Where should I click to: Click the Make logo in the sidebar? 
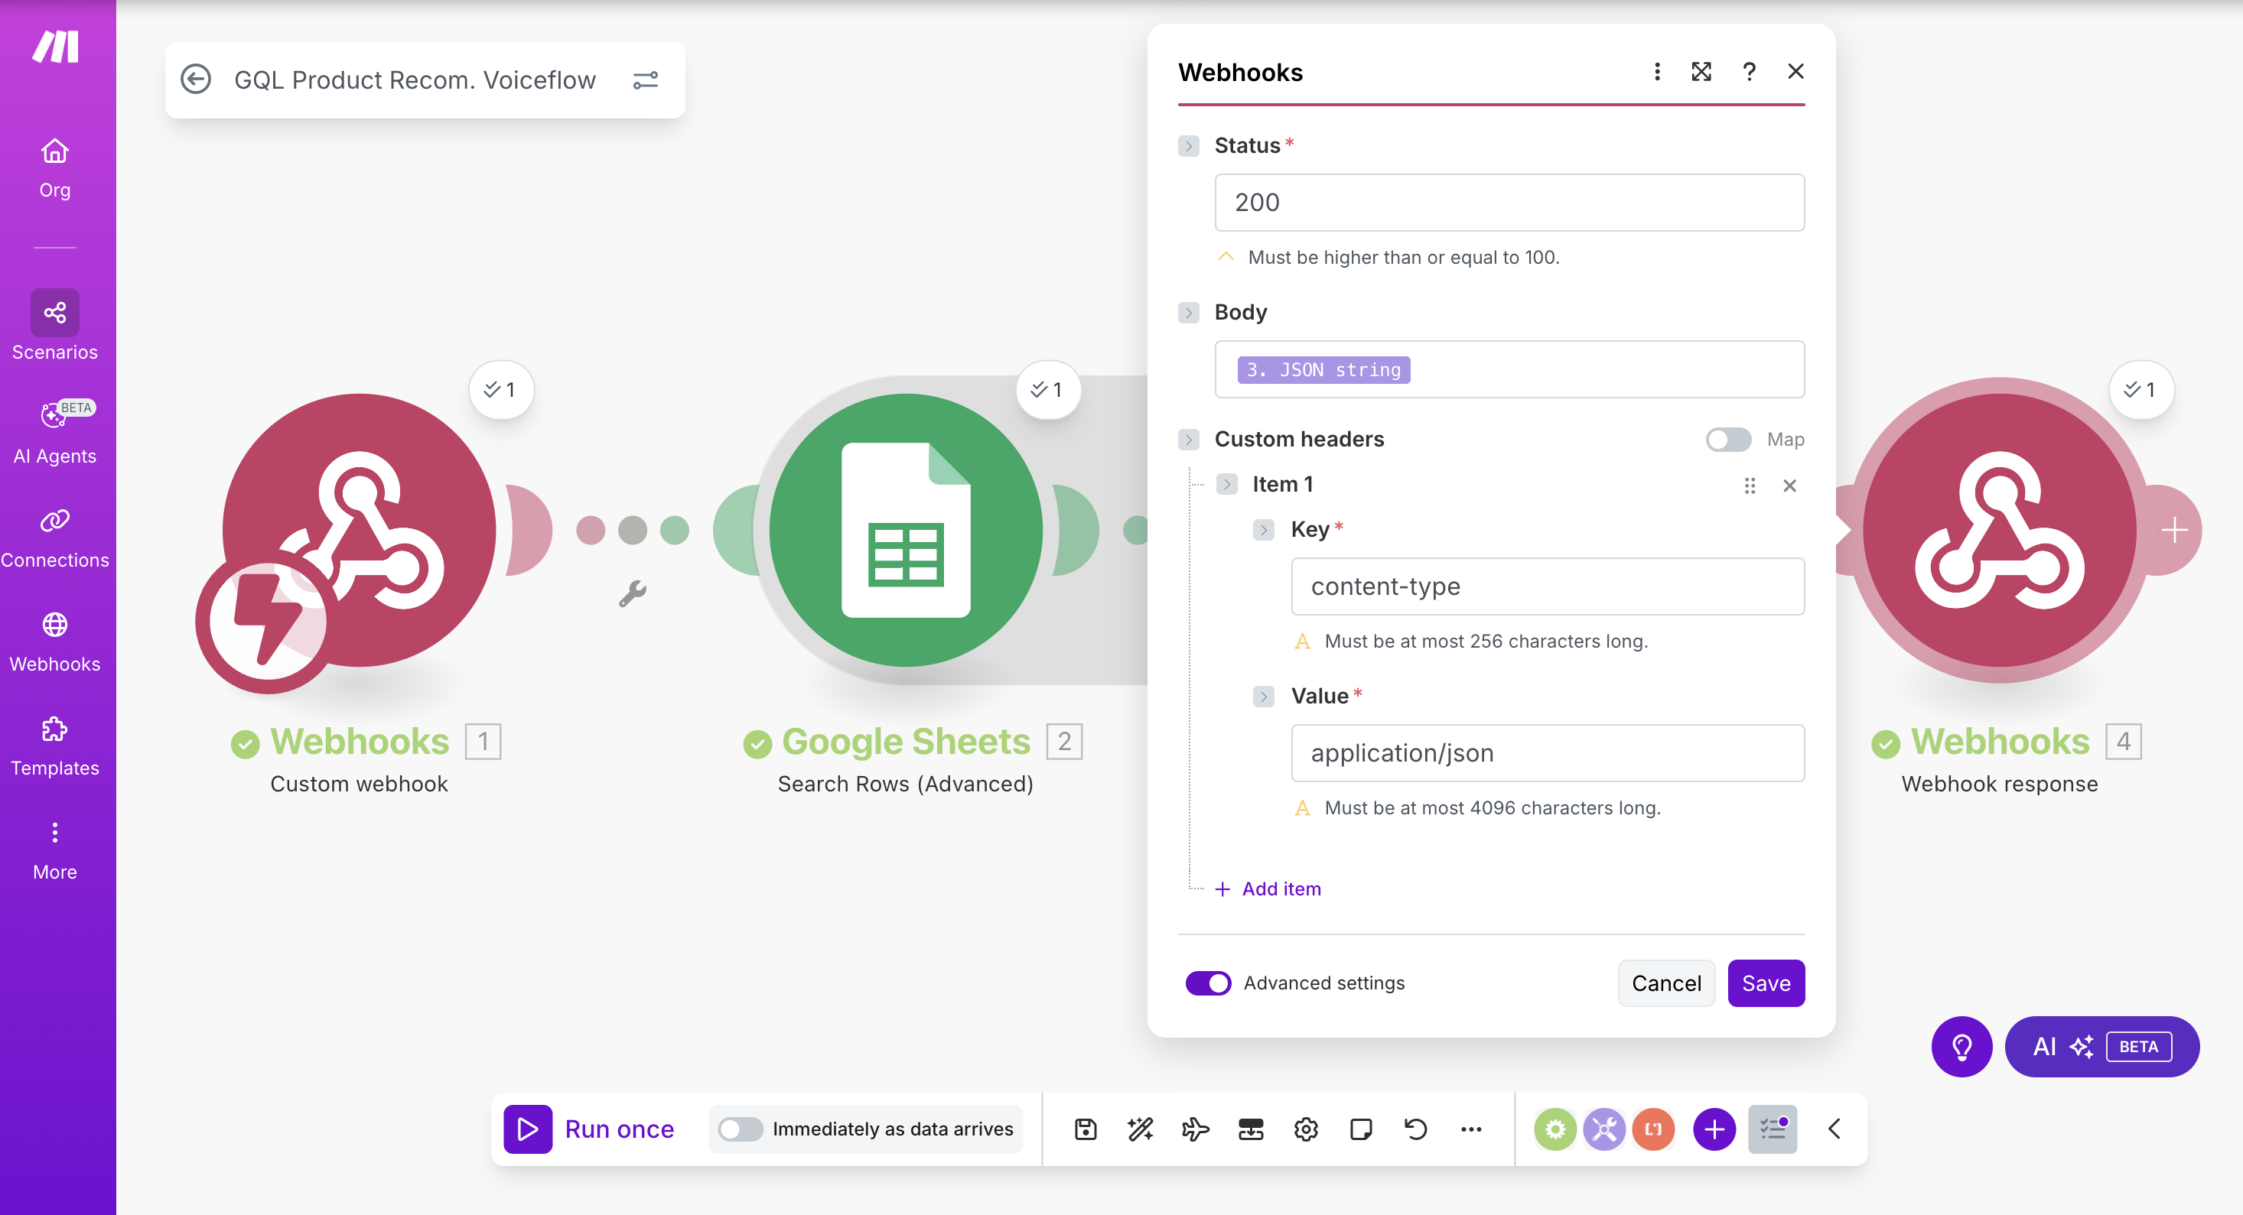point(56,46)
